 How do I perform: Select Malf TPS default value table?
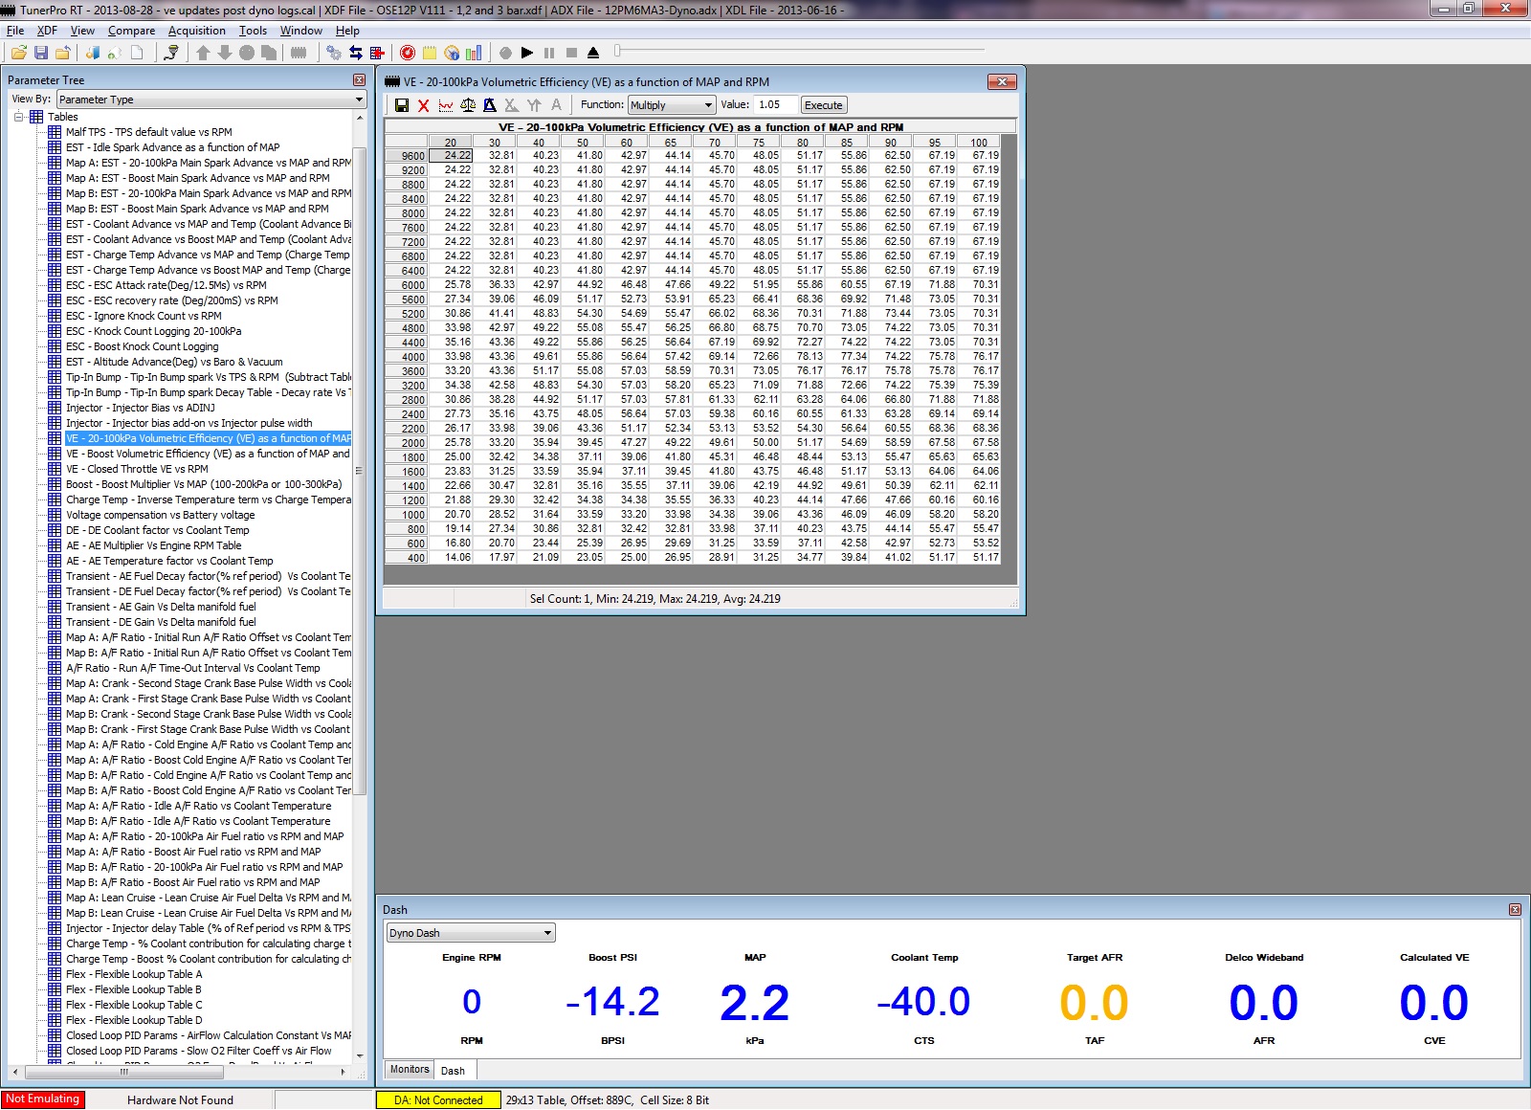click(149, 132)
